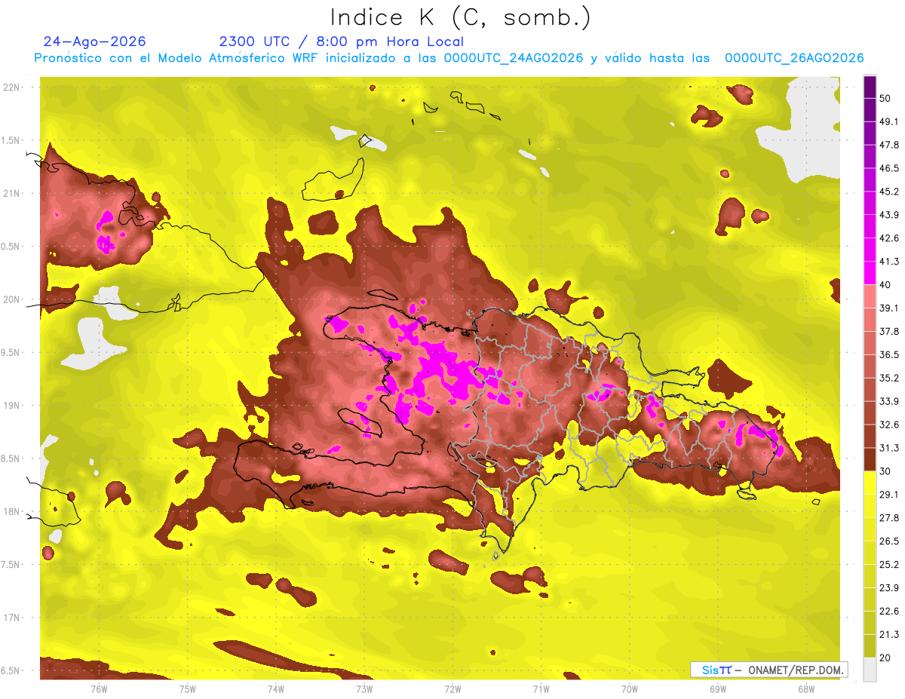Click the colorbar value '50'
905x699 pixels.
coord(887,98)
